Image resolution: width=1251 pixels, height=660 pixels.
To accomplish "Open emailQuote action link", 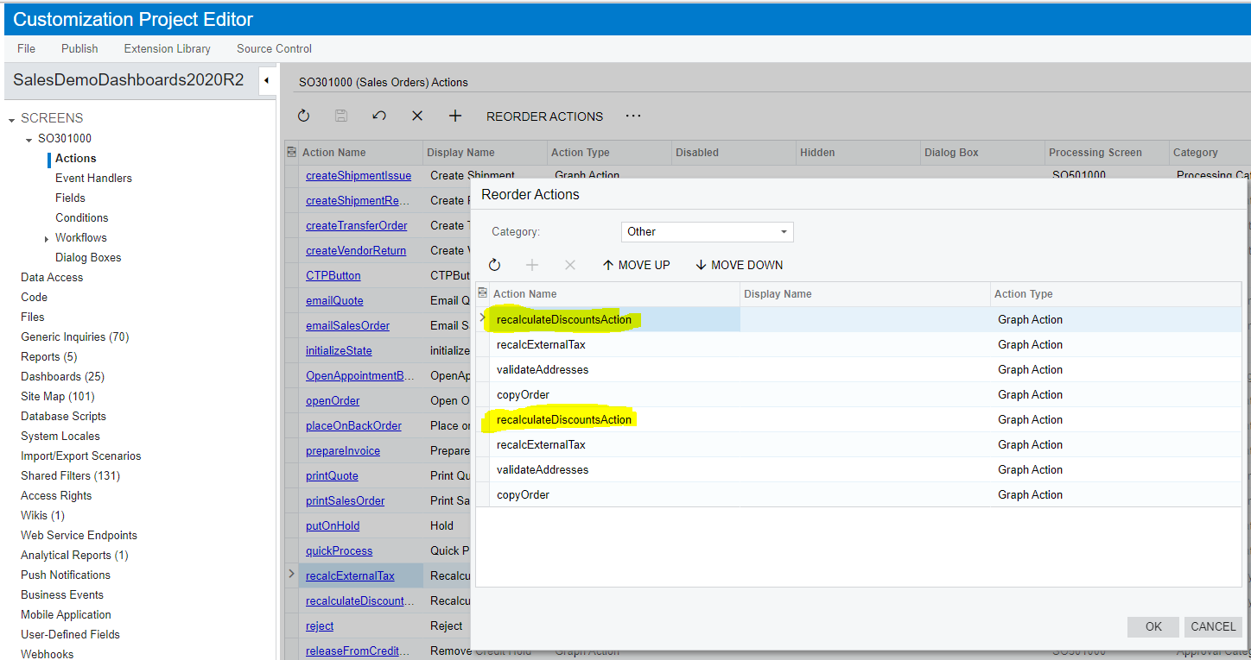I will pos(334,300).
